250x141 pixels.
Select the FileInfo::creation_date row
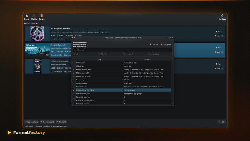[x=123, y=70]
